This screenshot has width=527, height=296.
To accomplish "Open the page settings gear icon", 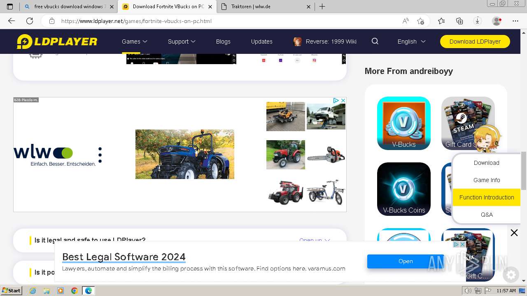I will pyautogui.click(x=511, y=275).
